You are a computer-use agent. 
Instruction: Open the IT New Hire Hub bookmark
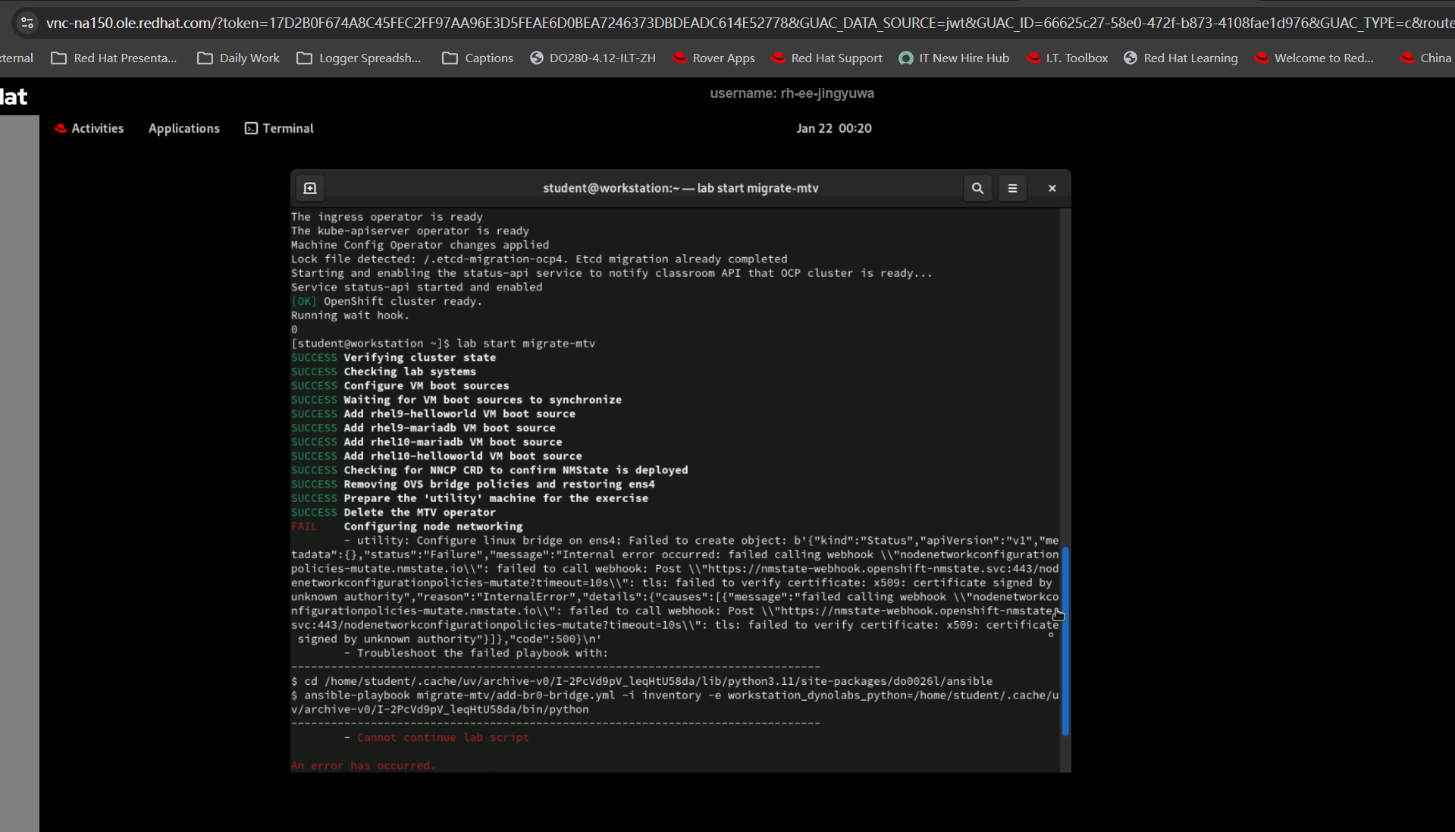(x=954, y=58)
